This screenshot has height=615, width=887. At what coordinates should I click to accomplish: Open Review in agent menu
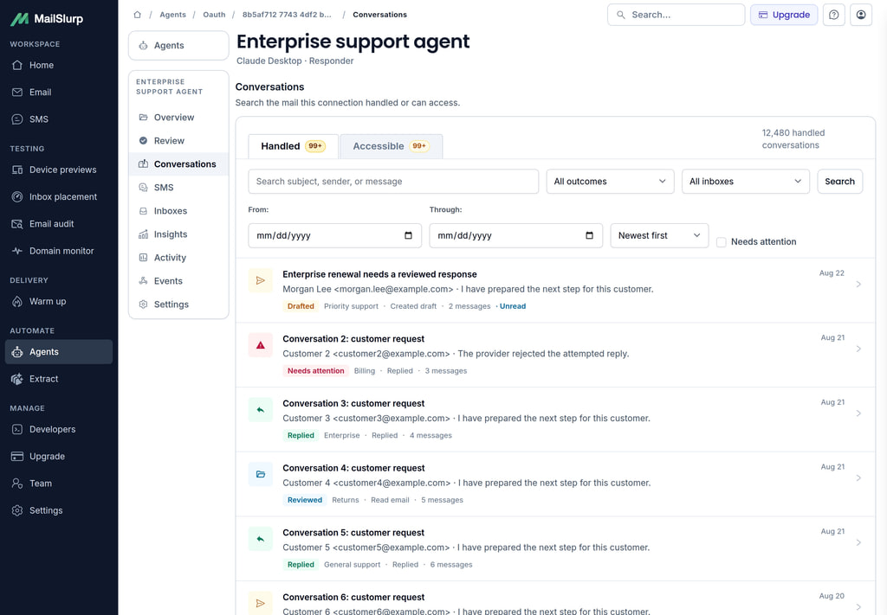tap(178, 141)
